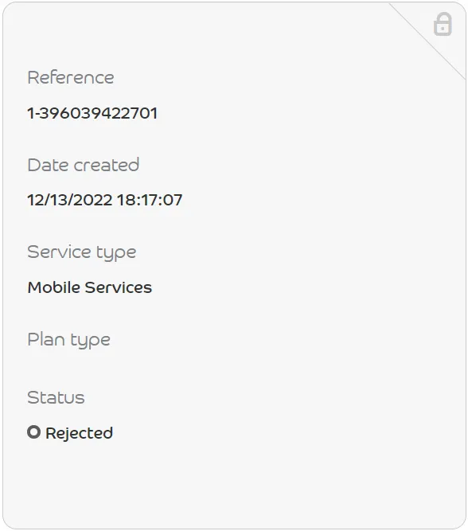468x531 pixels.
Task: Click the Reference field label
Action: coord(70,77)
